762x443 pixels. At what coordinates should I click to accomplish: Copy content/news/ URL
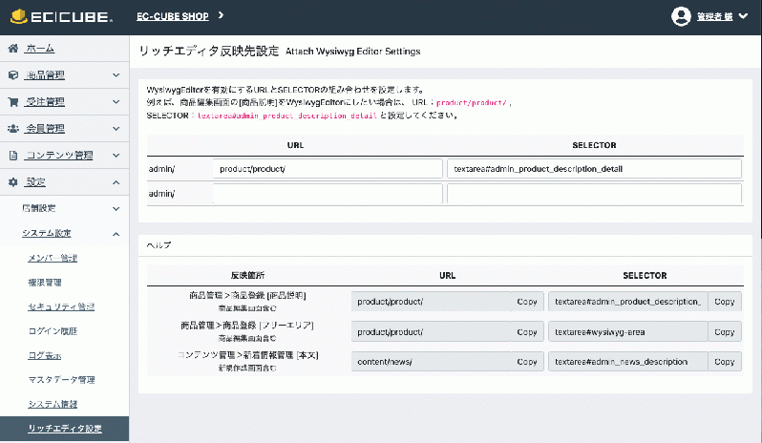[x=527, y=362]
